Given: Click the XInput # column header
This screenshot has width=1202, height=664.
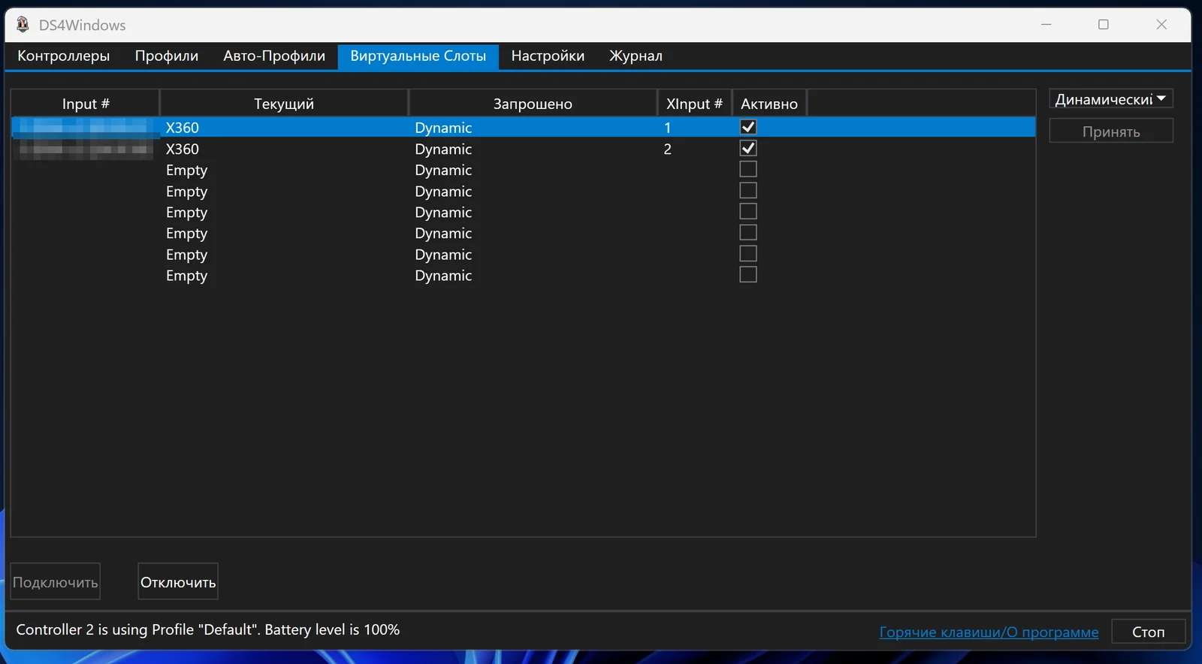Looking at the screenshot, I should point(694,104).
